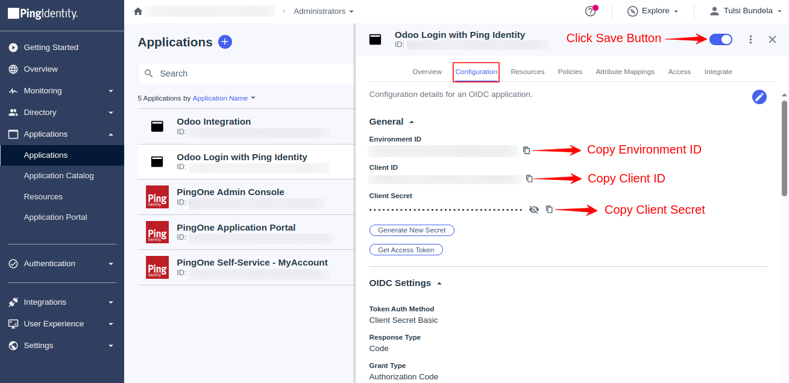
Task: Open the Tulsi Bundela user menu
Action: [745, 11]
